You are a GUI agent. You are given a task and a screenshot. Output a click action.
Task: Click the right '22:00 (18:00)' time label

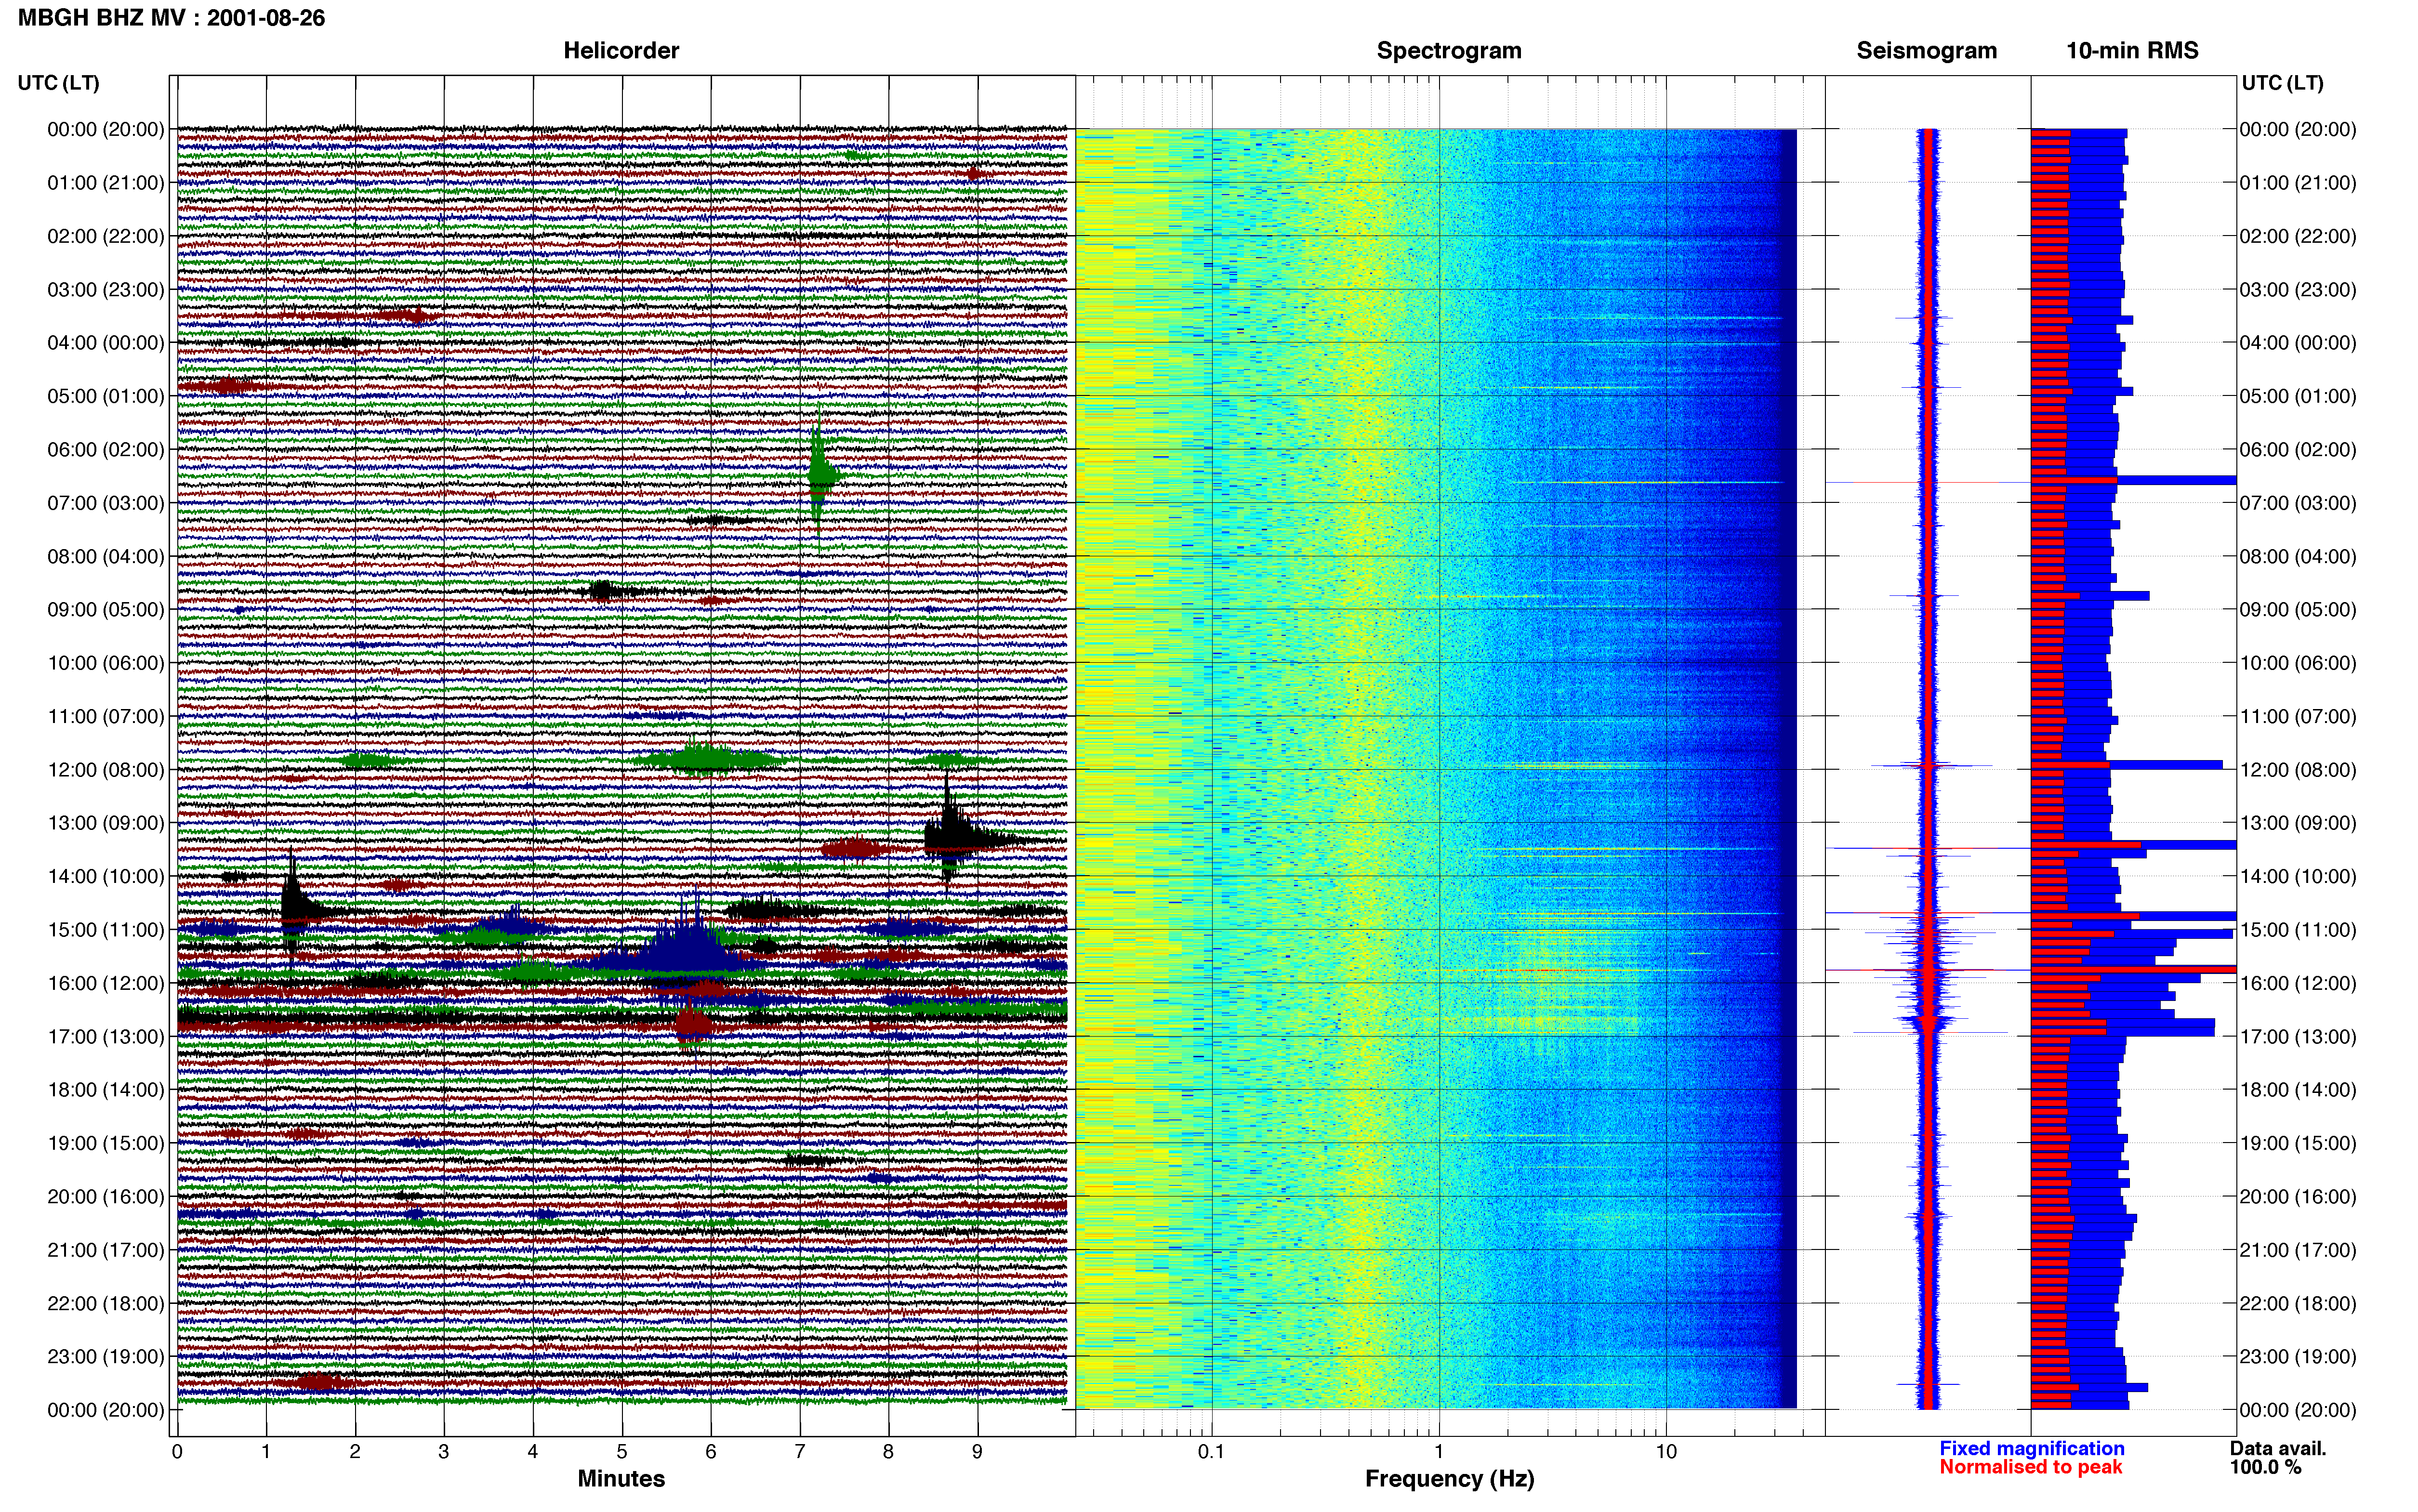pyautogui.click(x=2298, y=1303)
